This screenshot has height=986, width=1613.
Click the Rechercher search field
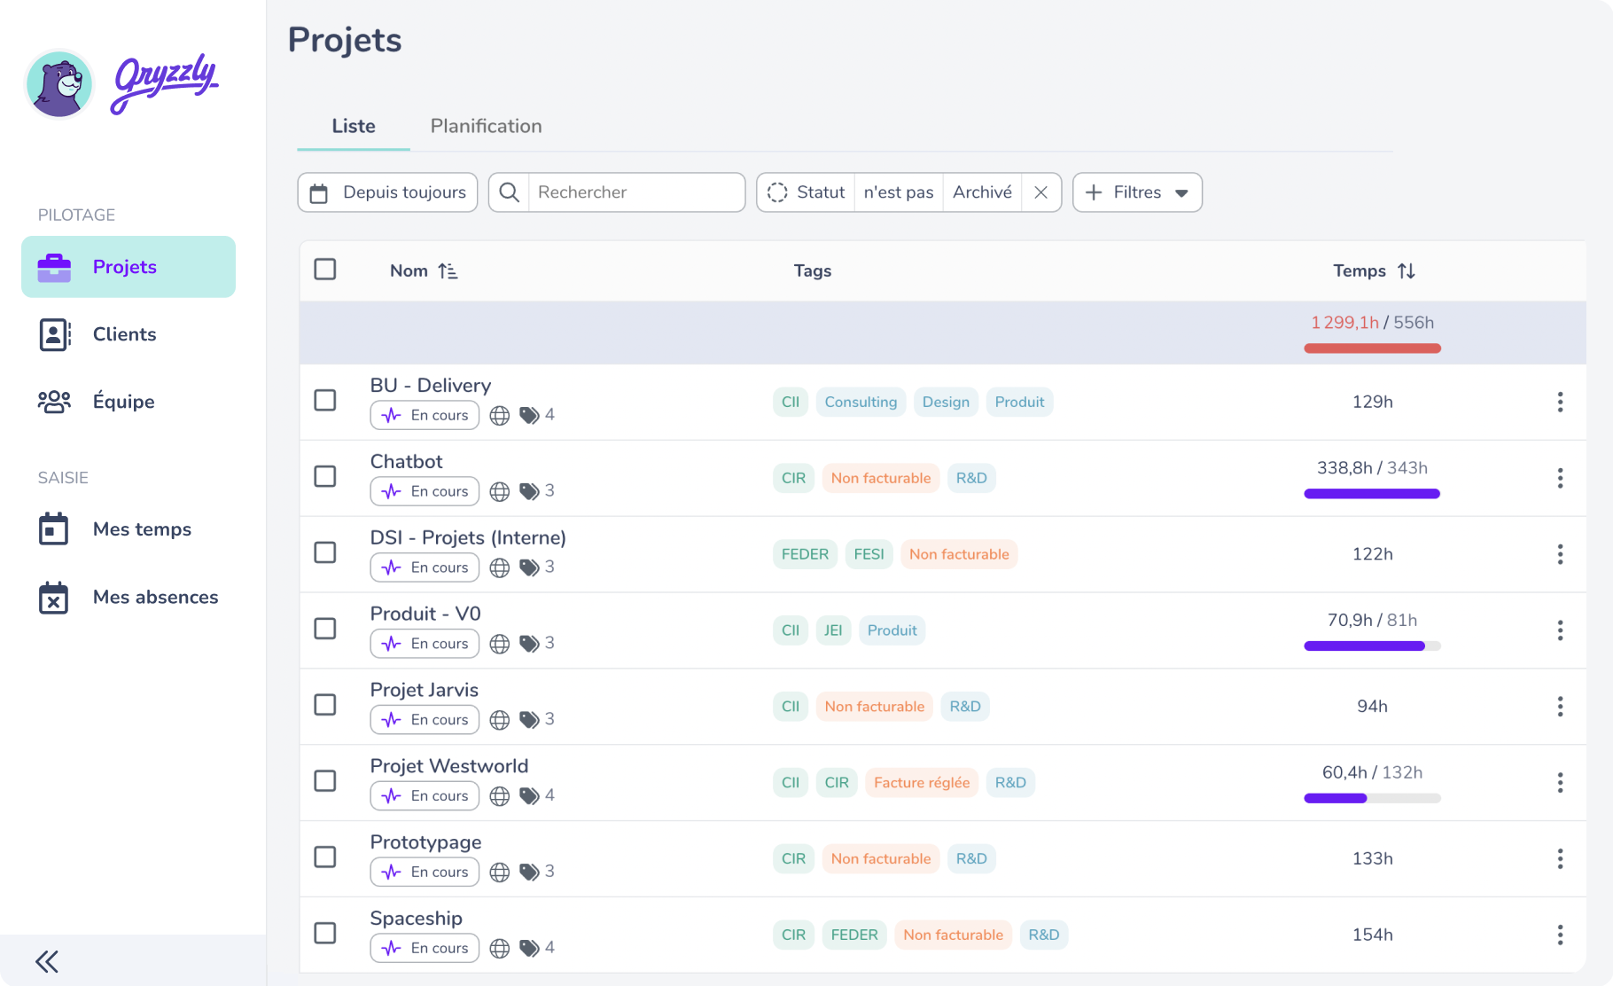point(635,192)
